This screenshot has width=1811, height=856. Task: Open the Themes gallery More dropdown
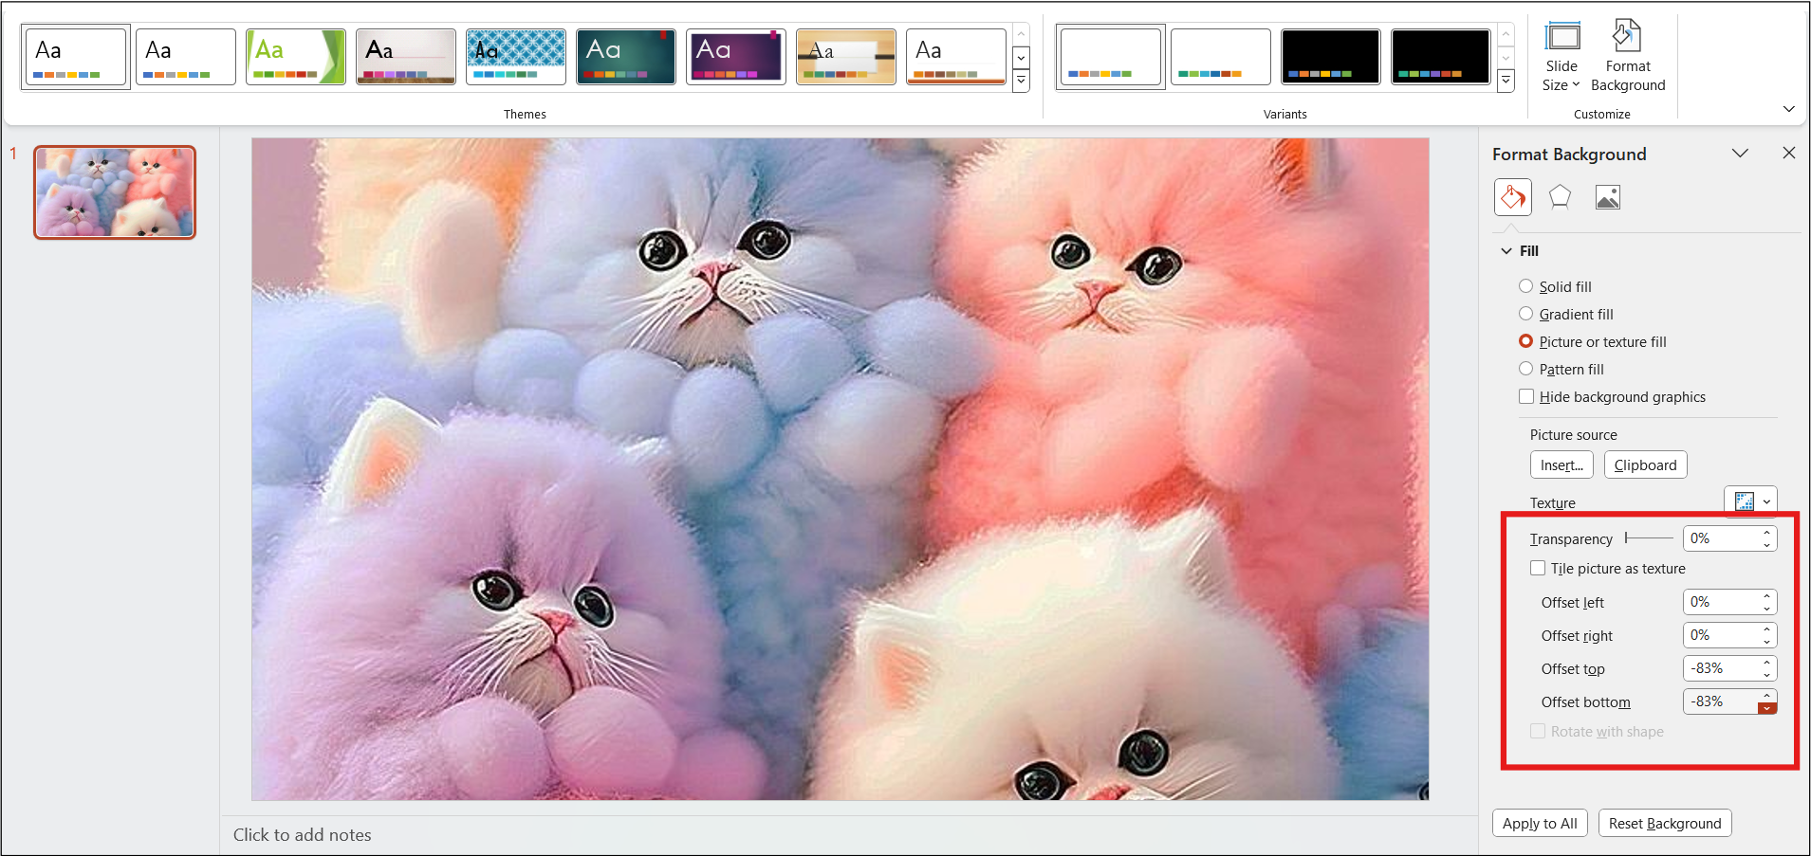click(1021, 82)
